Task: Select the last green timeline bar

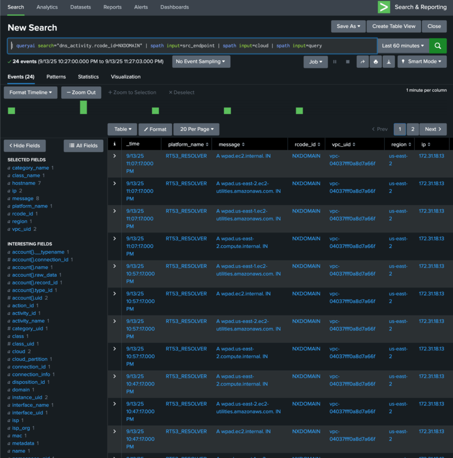Action: 299,111
